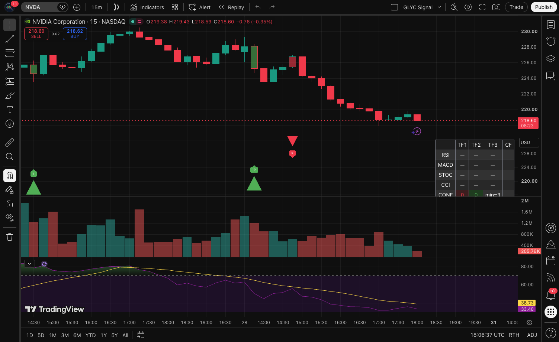Open the USD currency dropdown

coord(529,143)
